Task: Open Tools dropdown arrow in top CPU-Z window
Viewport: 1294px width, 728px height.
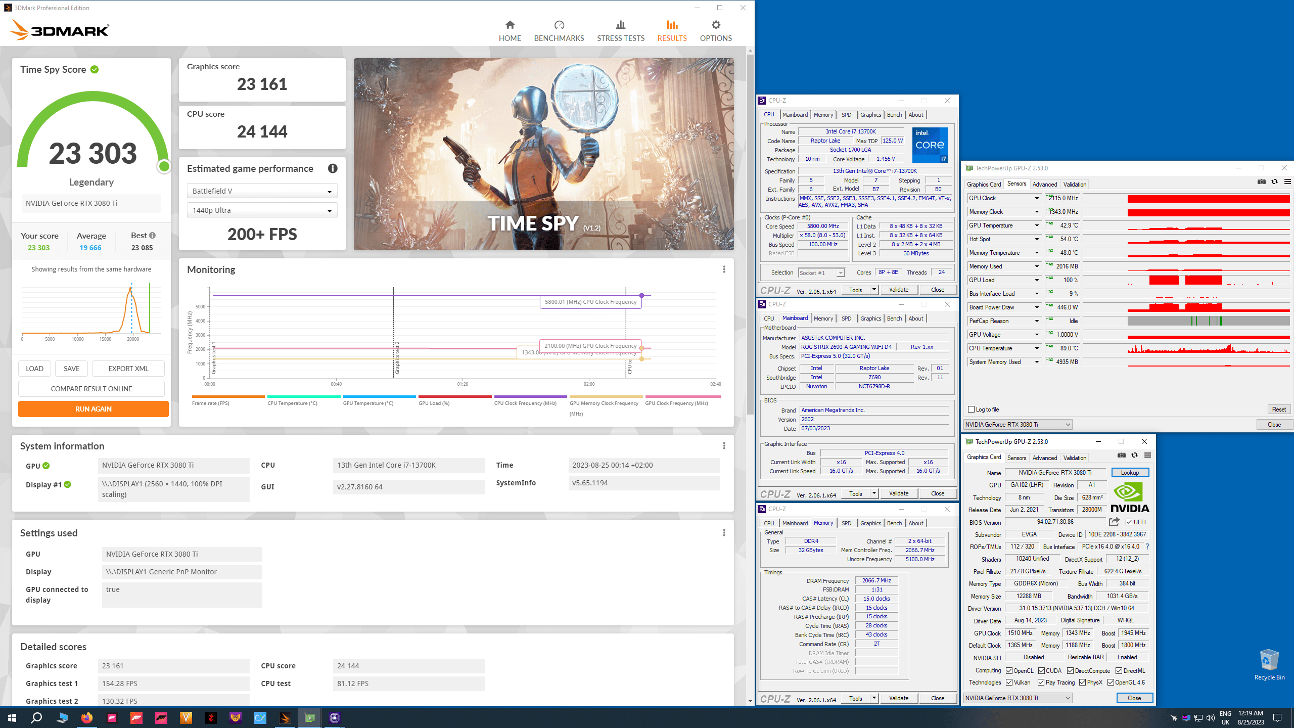Action: coord(874,290)
